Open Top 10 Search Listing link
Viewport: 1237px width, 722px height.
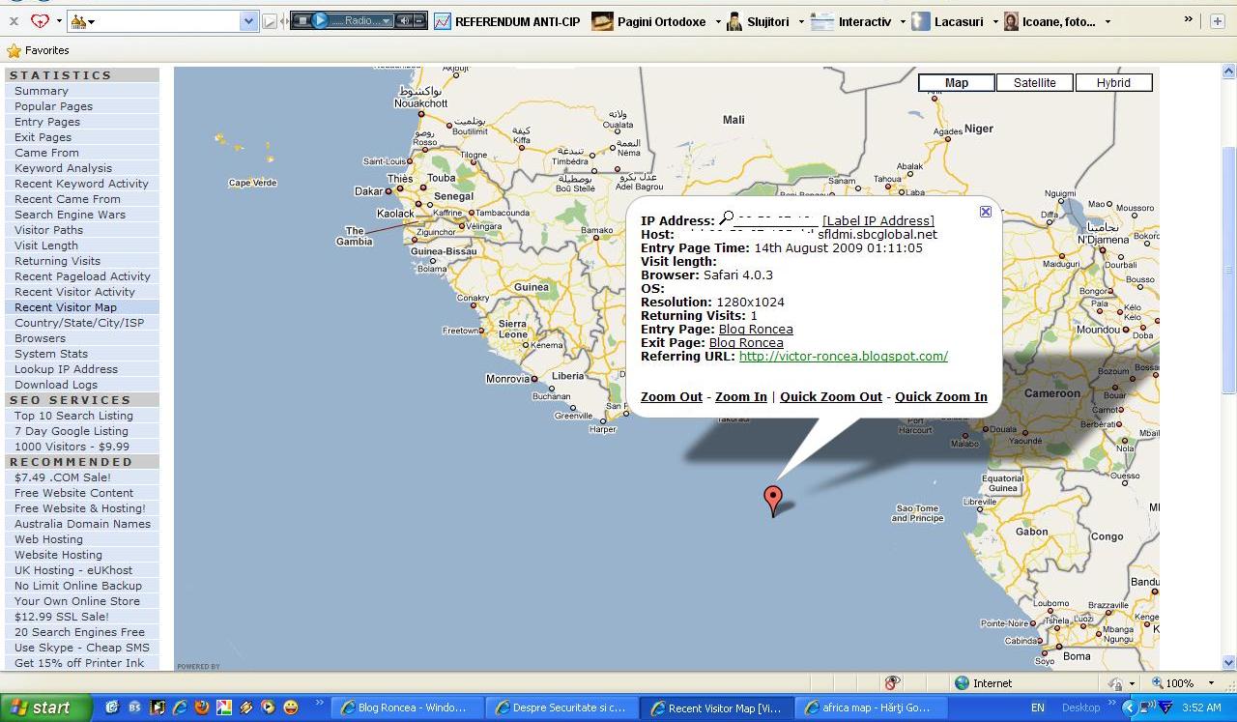pos(73,416)
